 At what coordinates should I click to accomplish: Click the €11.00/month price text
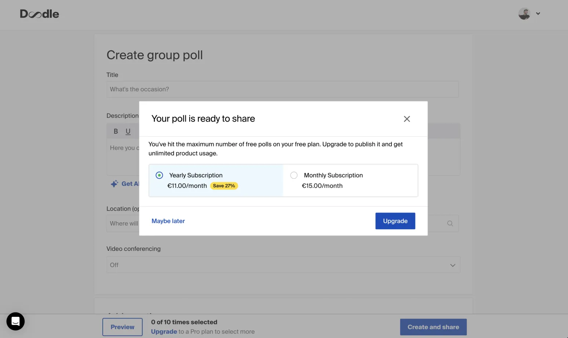coord(187,186)
